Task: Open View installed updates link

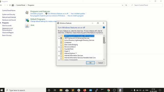Action: 78,14
